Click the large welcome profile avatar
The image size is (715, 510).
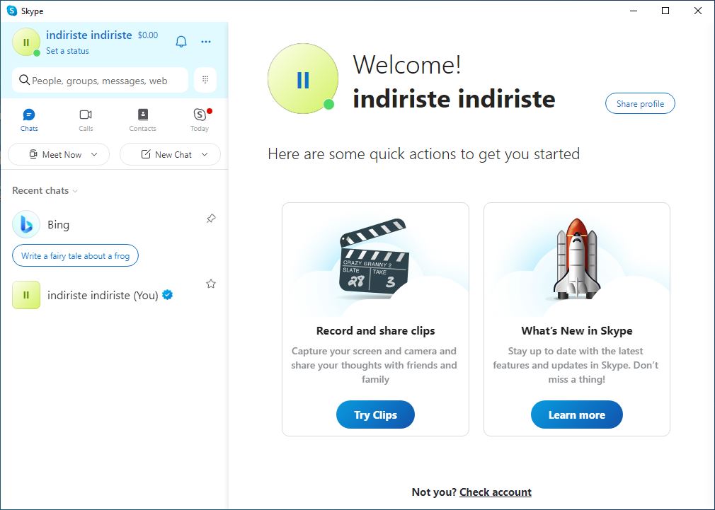(x=303, y=79)
